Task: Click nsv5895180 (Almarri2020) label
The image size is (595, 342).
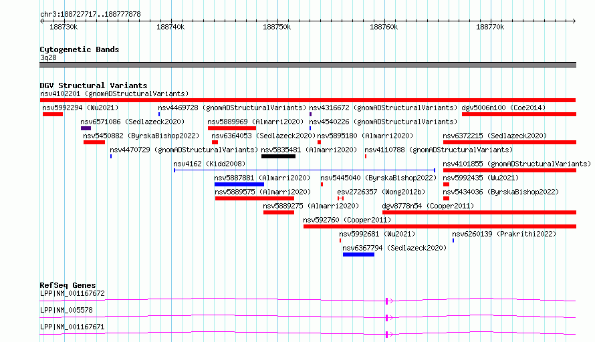Action: [x=365, y=136]
